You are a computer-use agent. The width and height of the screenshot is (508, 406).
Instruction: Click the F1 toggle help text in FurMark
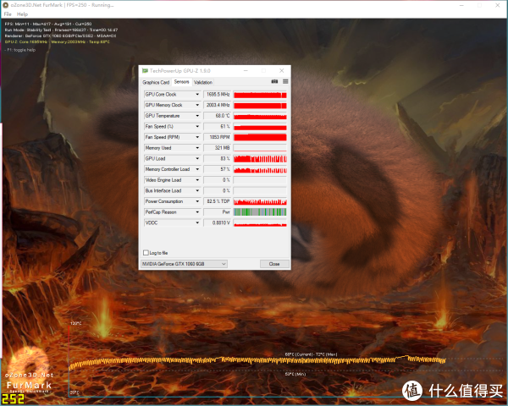tap(20, 50)
